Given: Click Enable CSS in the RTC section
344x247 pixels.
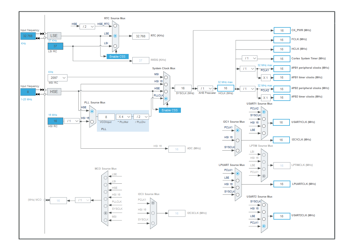Looking at the screenshot, I should point(117,56).
